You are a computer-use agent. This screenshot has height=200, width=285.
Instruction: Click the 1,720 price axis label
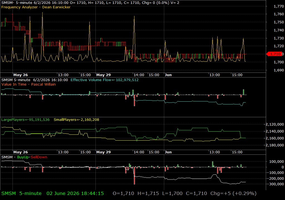(279, 46)
